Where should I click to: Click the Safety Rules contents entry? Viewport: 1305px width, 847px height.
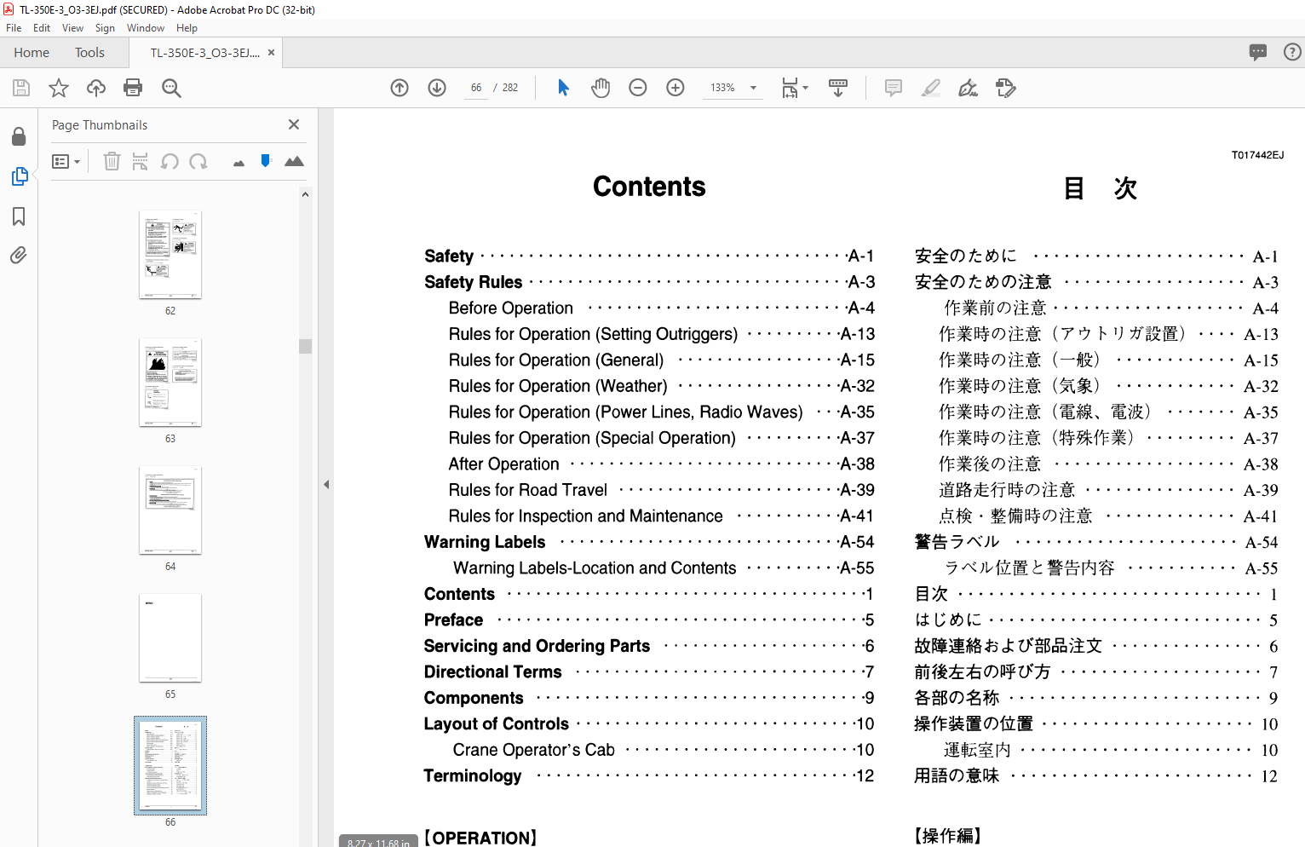click(649, 282)
